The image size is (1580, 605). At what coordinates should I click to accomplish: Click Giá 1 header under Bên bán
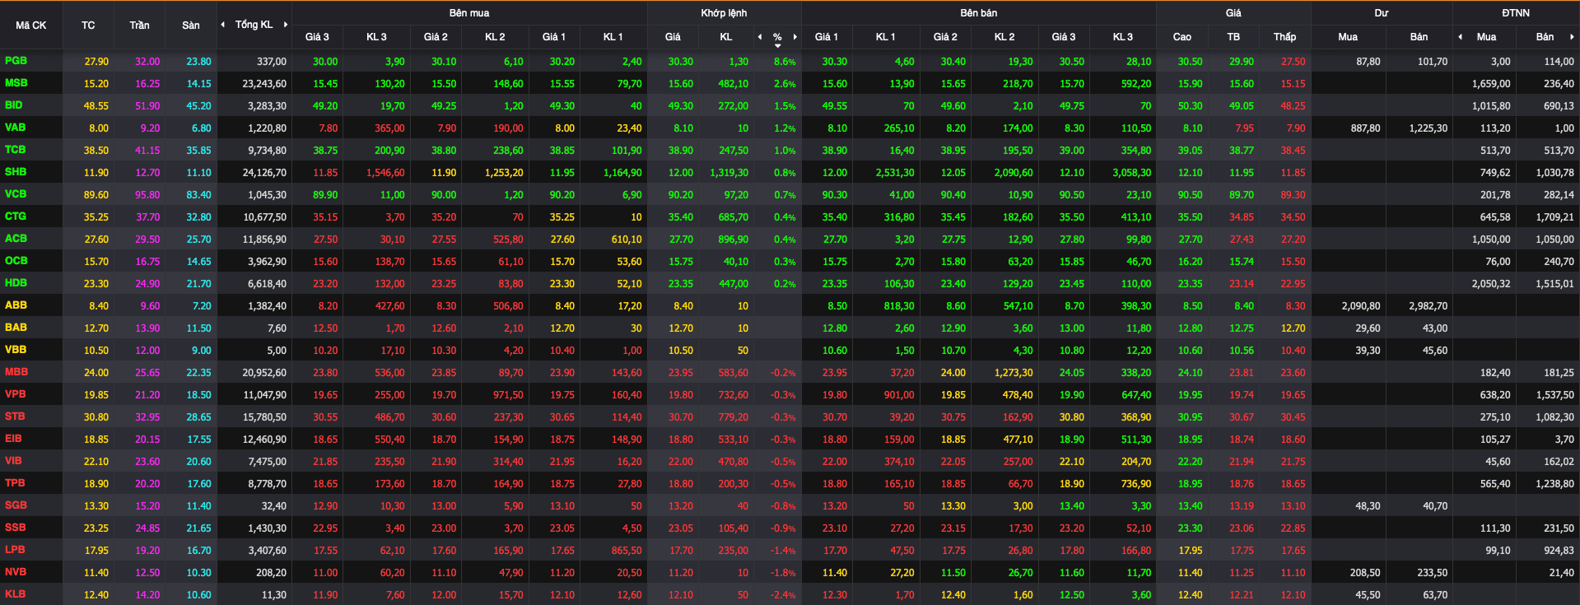[827, 37]
